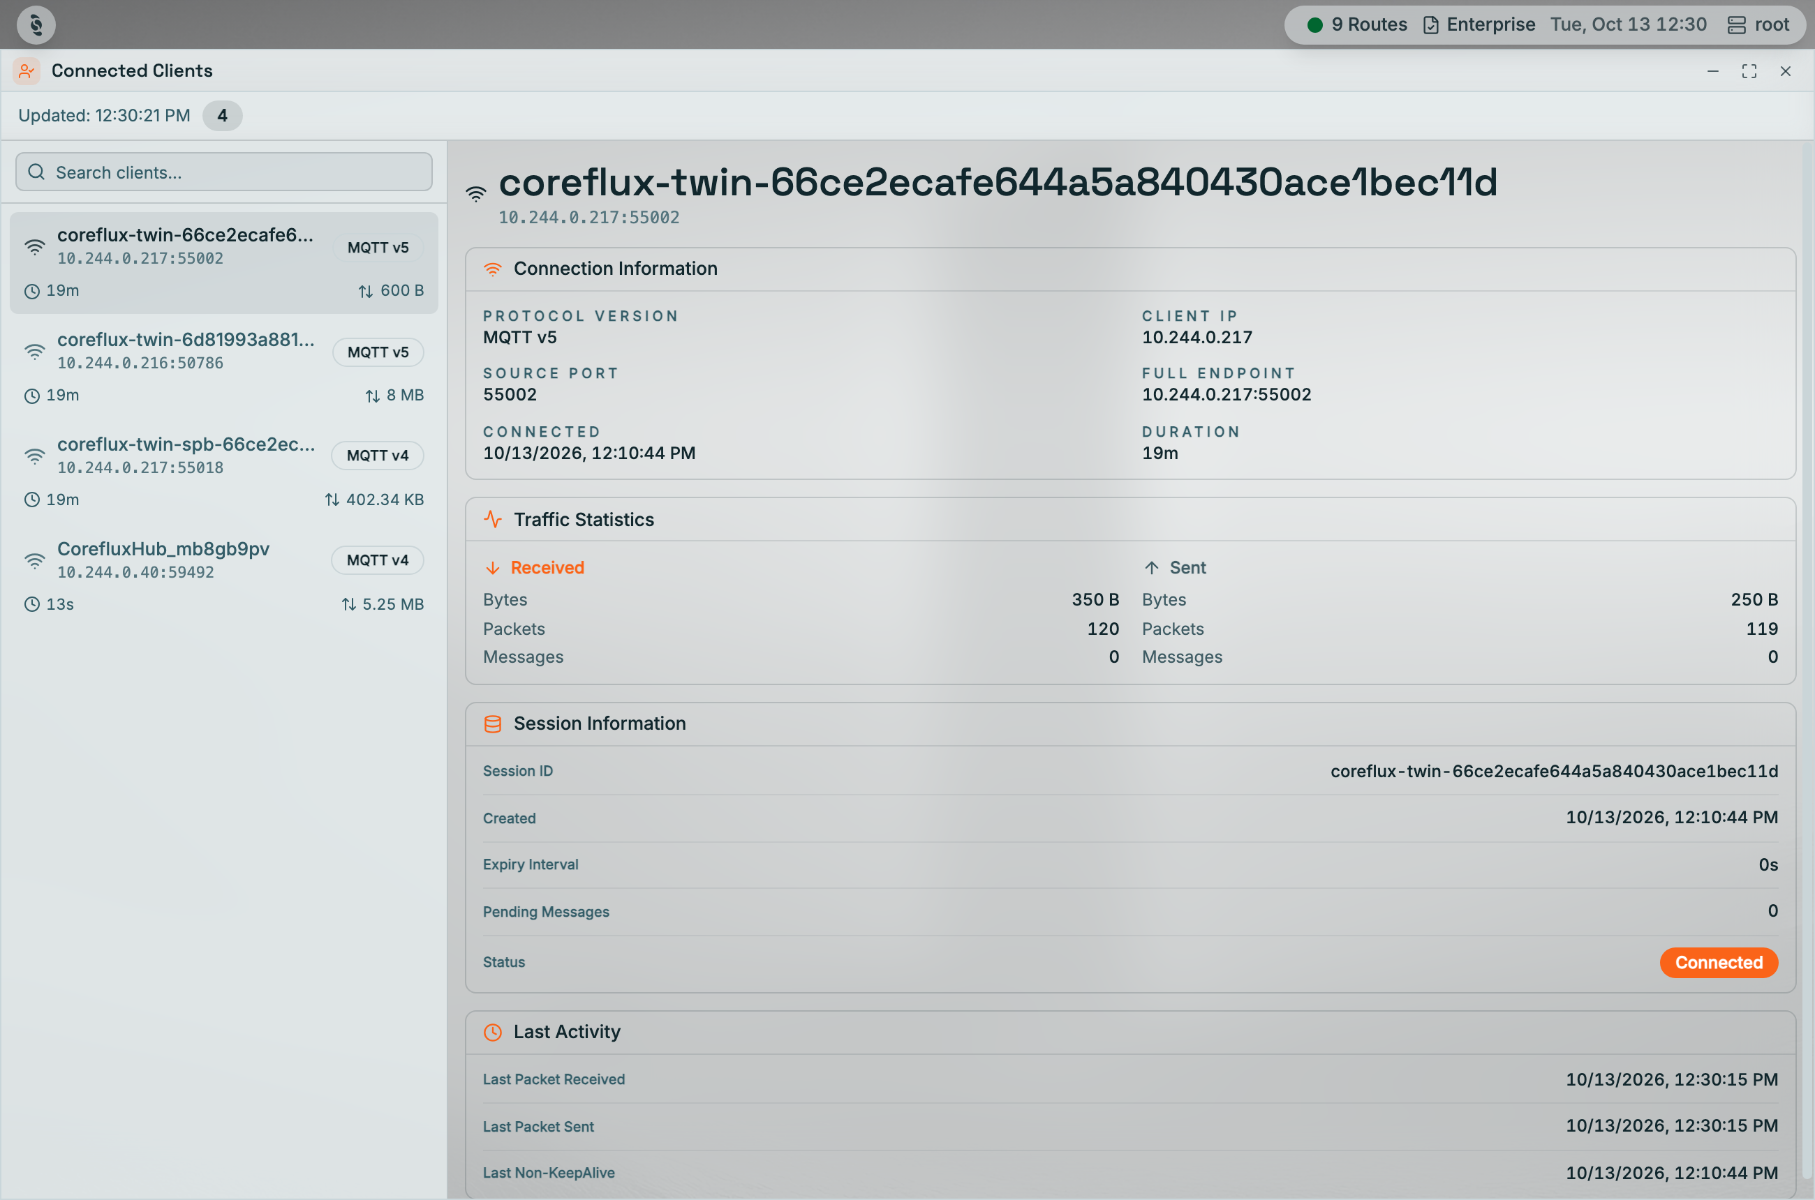
Task: Click wifi icon of coreflux-twin-6d81993a881 client
Action: [x=34, y=352]
